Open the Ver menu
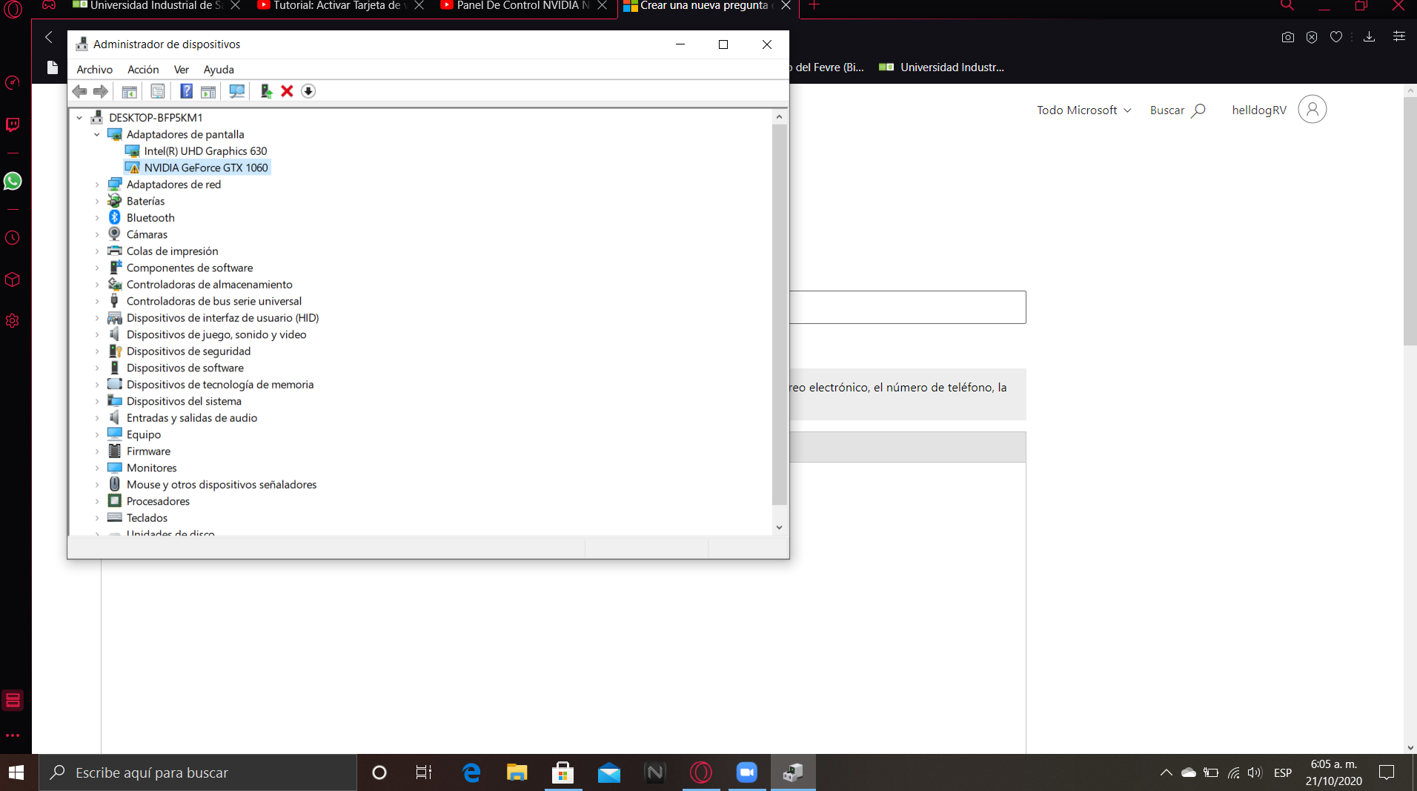The width and height of the screenshot is (1417, 791). [182, 69]
